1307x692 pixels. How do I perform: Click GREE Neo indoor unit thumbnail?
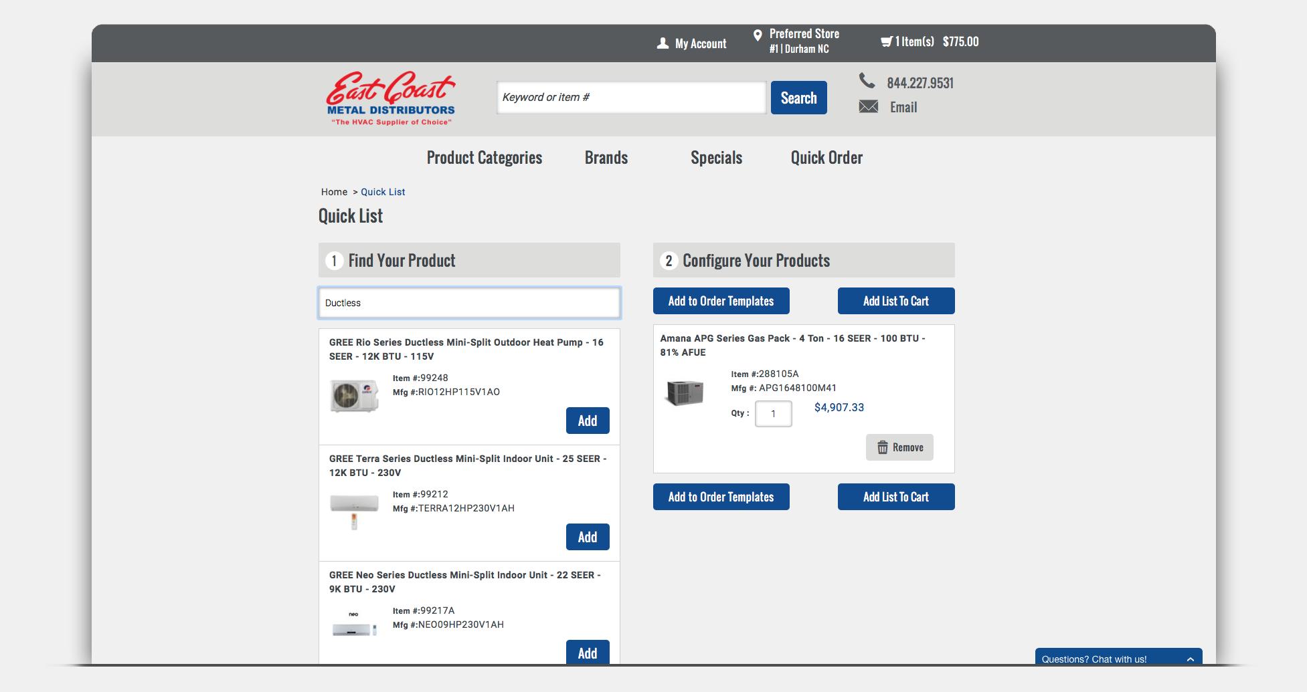tap(354, 624)
